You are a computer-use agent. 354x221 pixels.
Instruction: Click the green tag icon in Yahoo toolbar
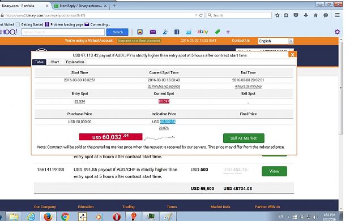click(217, 32)
